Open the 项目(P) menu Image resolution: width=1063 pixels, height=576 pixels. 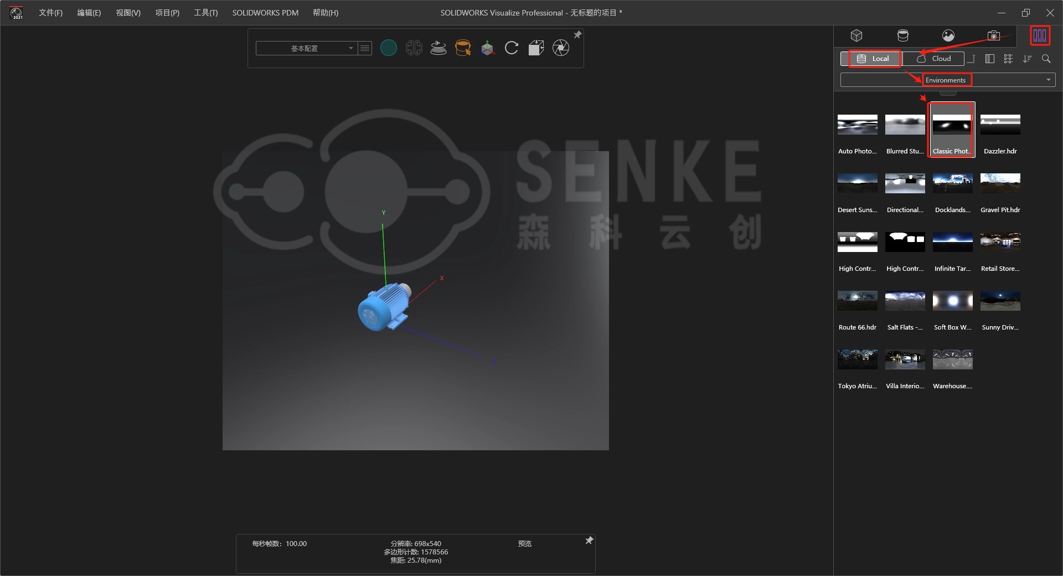tap(167, 13)
